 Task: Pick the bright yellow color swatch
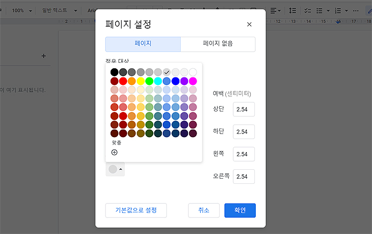pos(140,81)
